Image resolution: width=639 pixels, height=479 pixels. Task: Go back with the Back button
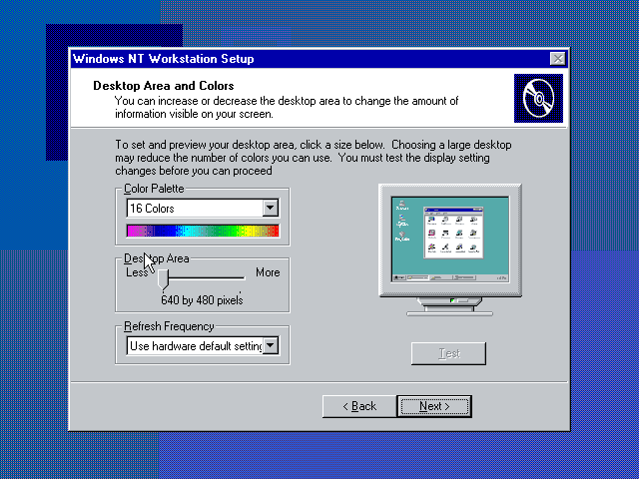tap(359, 406)
